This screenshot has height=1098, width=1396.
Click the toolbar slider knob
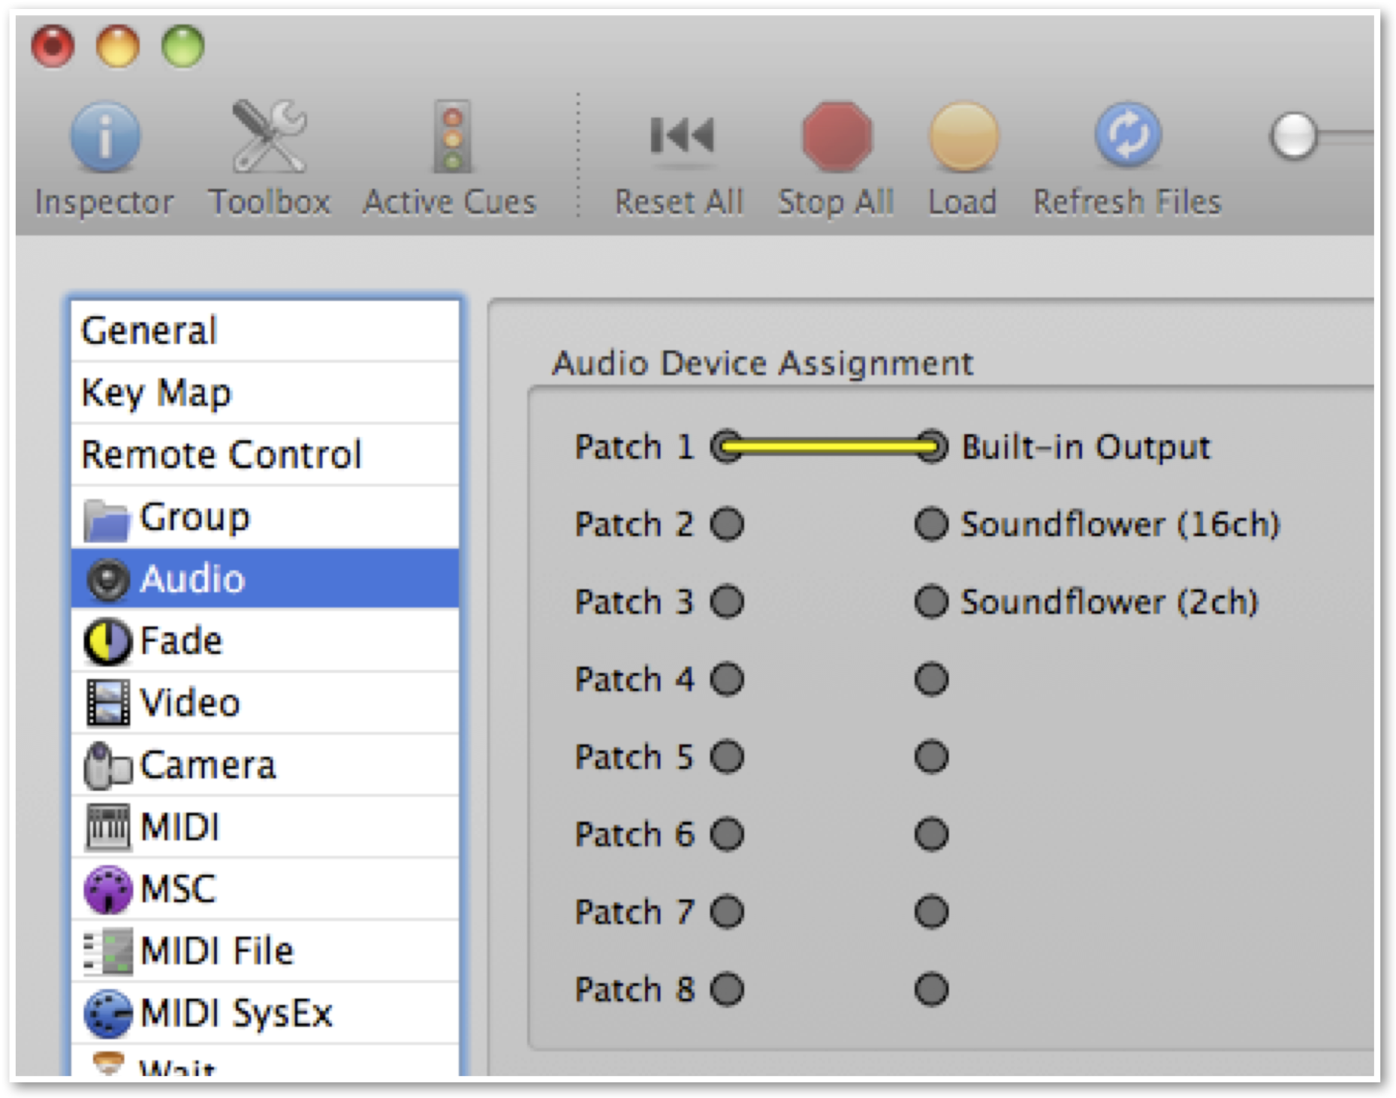[1293, 136]
